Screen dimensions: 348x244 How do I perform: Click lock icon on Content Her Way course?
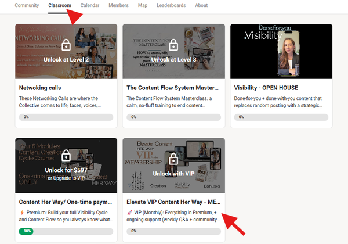click(66, 155)
